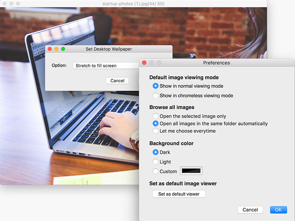Click the Browse all images heading
The image size is (295, 221).
172,107
